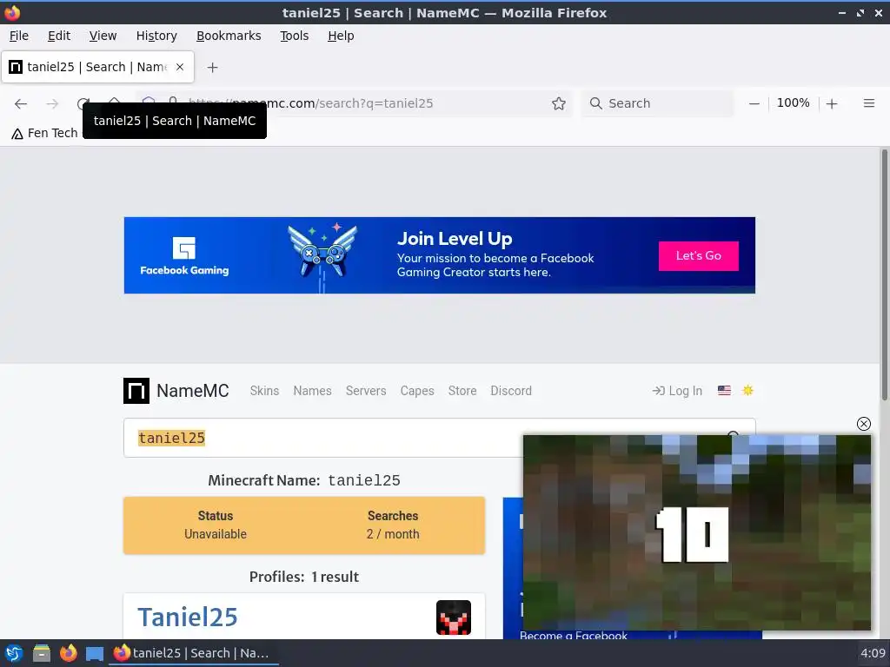Image resolution: width=890 pixels, height=667 pixels.
Task: Open the Taniel25 profile result
Action: (188, 617)
